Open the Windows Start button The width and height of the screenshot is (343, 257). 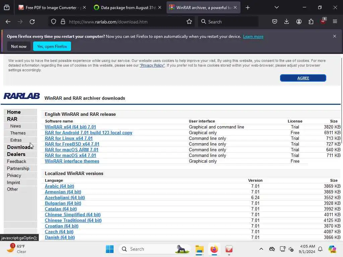[110, 249]
